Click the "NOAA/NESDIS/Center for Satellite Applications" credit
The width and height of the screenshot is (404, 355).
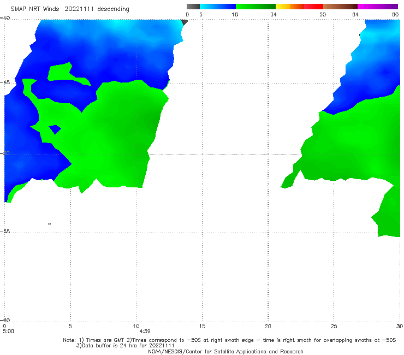pyautogui.click(x=225, y=352)
